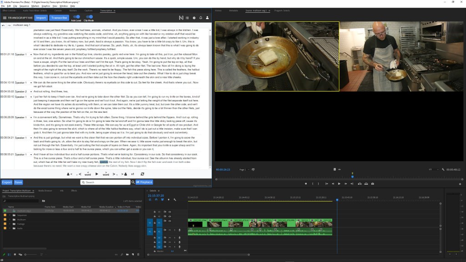Jump to previous speaker in transcript
This screenshot has width=466, height=262.
point(69,174)
